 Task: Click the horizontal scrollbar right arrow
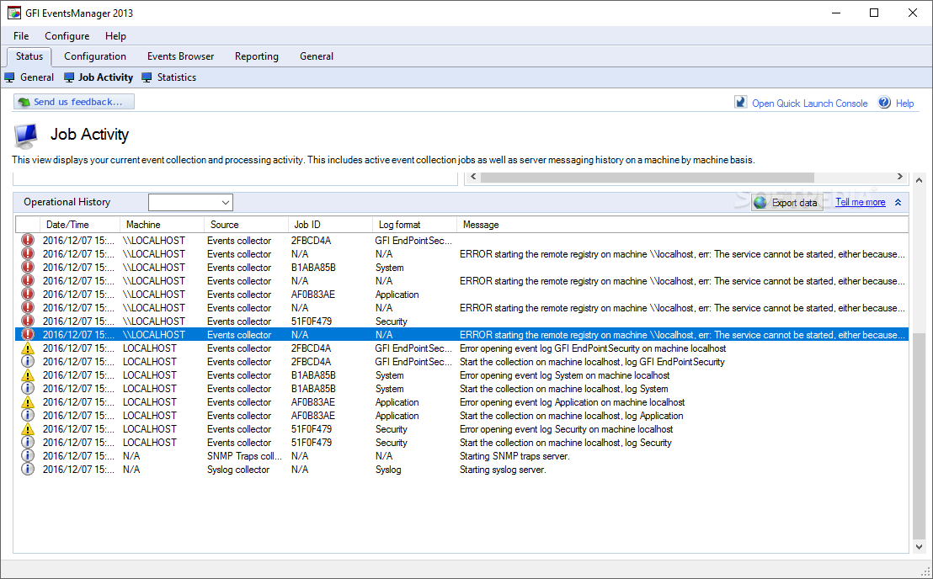coord(899,177)
